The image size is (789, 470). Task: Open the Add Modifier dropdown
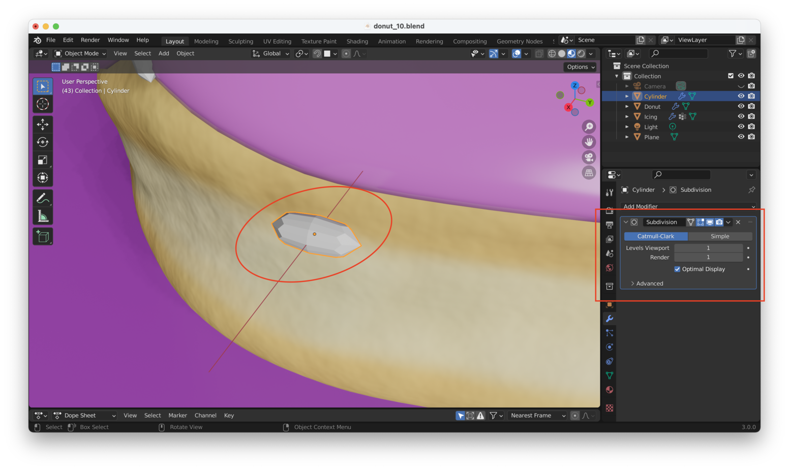tap(688, 206)
